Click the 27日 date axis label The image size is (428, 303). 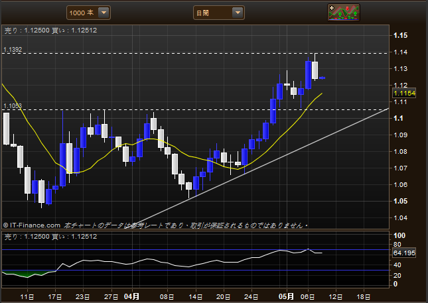pyautogui.click(x=111, y=297)
